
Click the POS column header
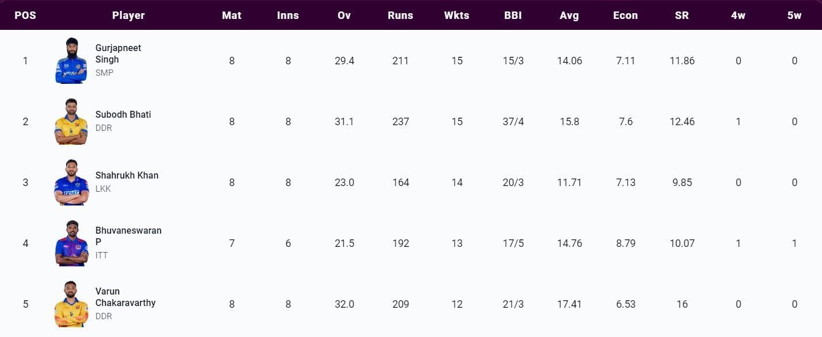pyautogui.click(x=25, y=16)
